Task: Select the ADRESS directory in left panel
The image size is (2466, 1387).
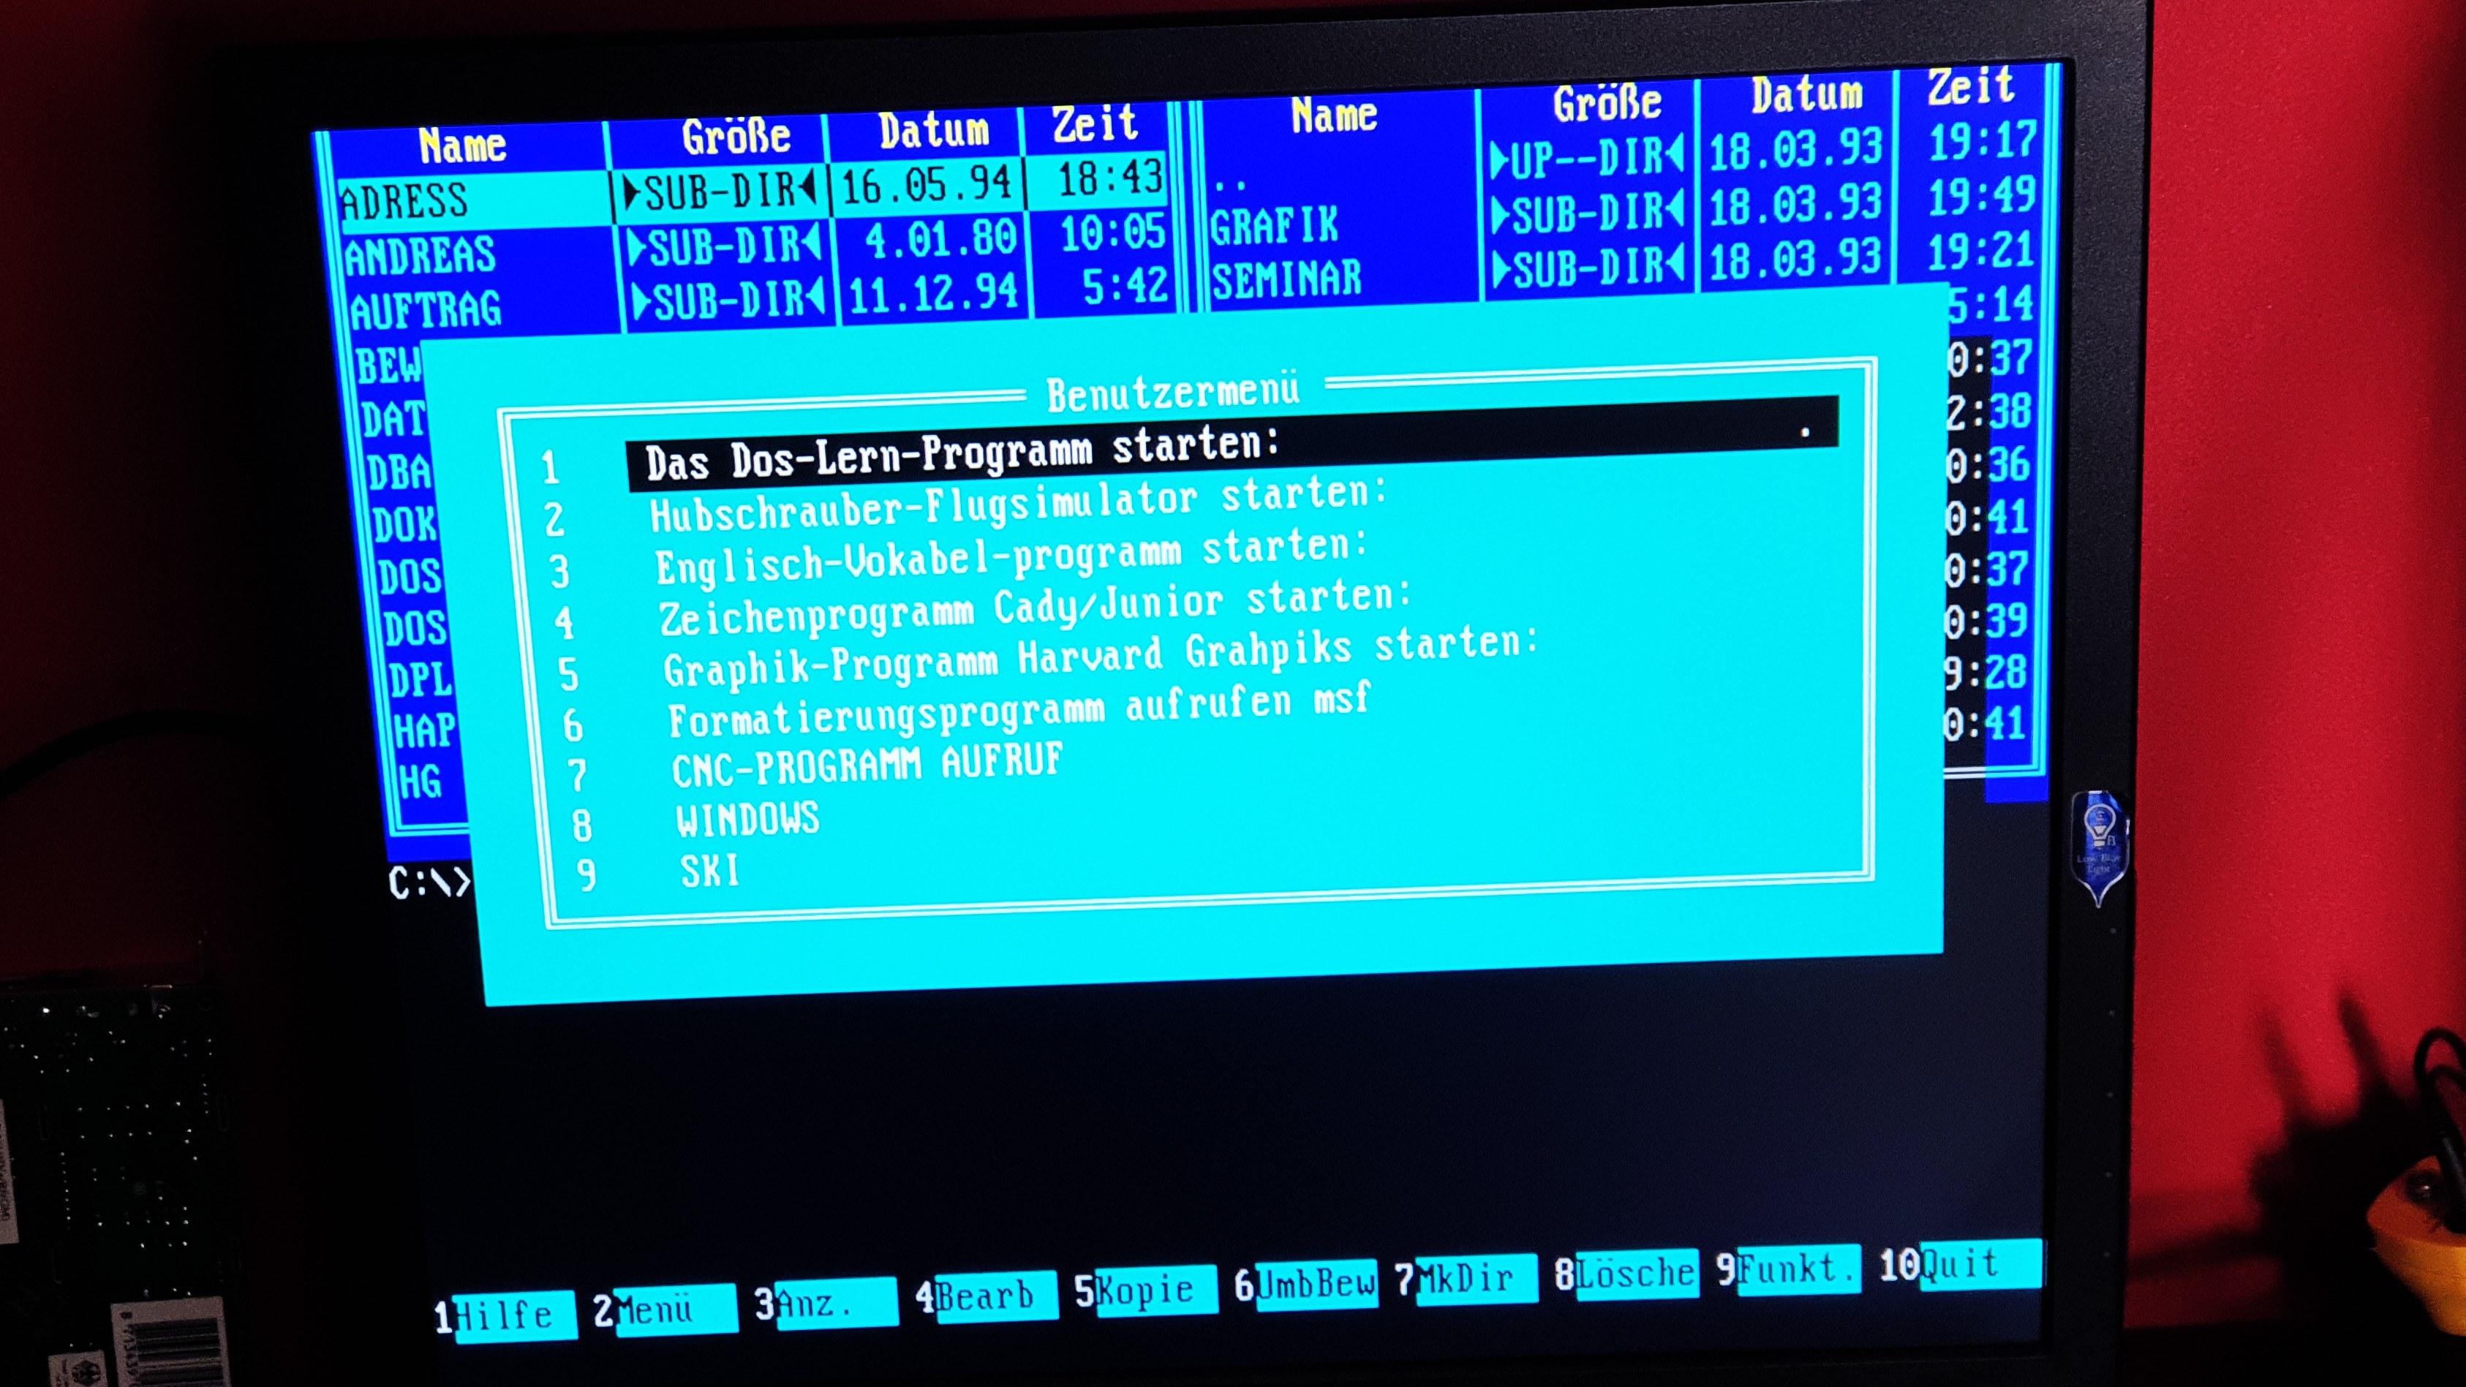Action: click(x=404, y=202)
